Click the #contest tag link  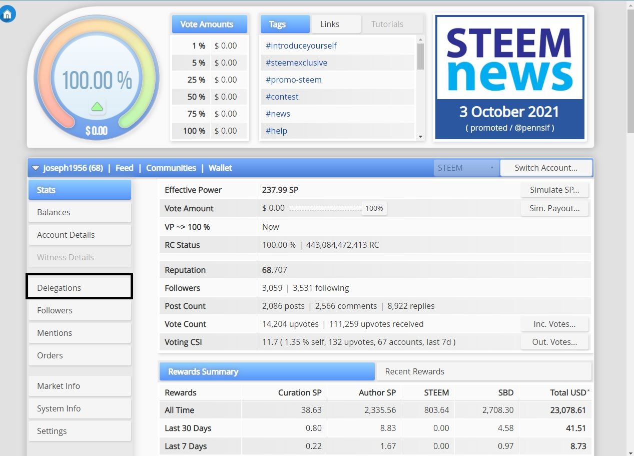coord(282,97)
